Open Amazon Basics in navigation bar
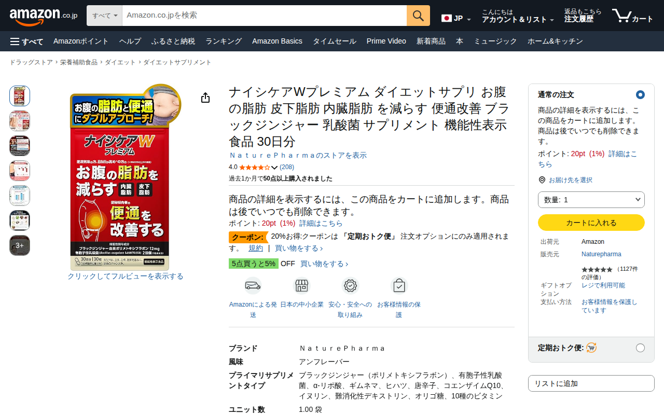Viewport: 664px width, 415px height. click(x=277, y=41)
